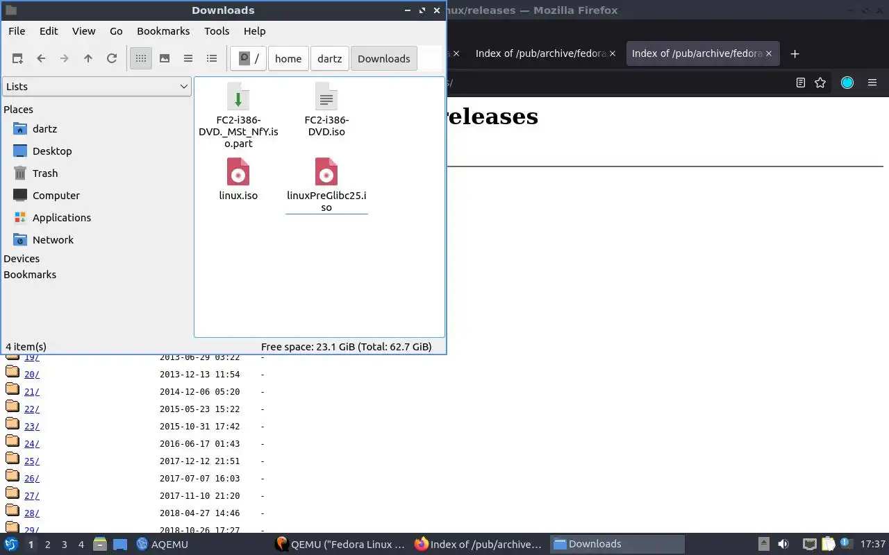Viewport: 889px width, 555px height.
Task: Activate QEMU Fedora Linux taskbar entry
Action: 340,545
